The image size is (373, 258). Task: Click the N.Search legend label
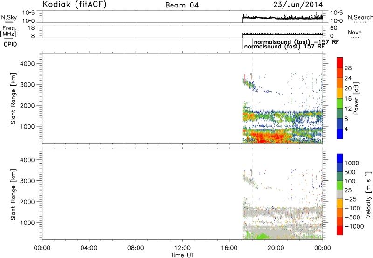(360, 17)
